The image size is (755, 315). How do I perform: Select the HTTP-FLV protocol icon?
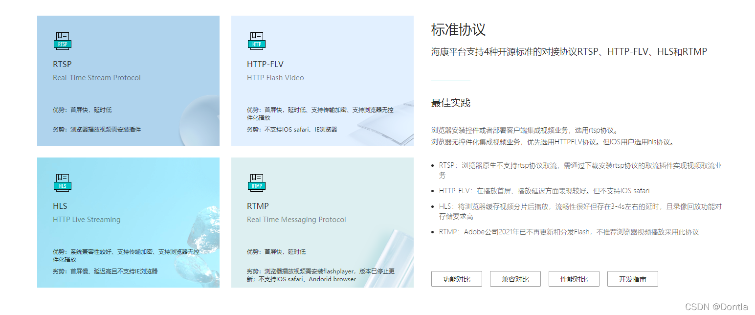(256, 41)
